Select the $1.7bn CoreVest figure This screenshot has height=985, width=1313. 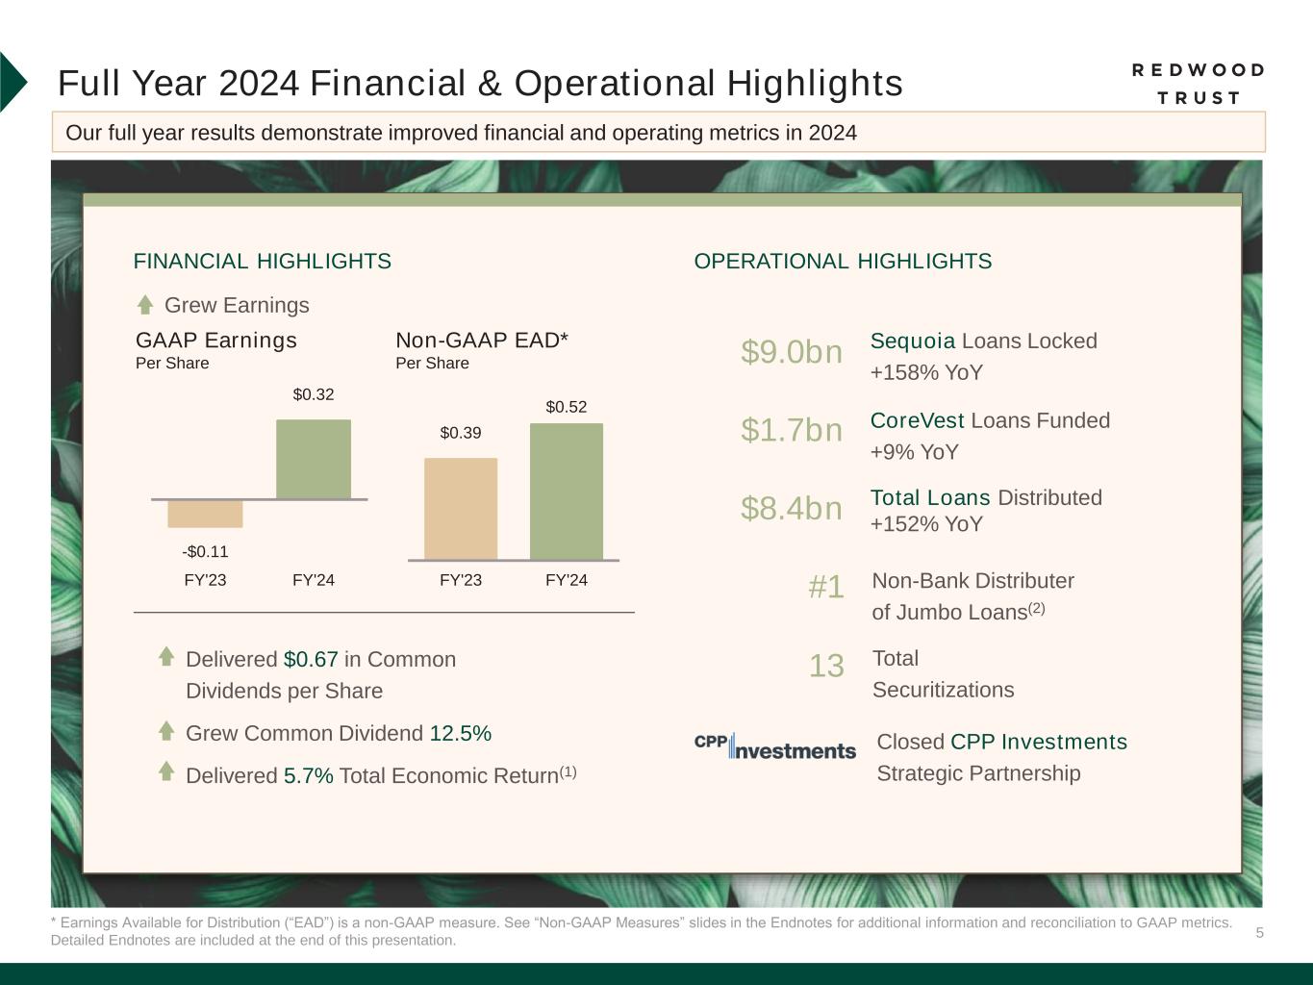(x=791, y=431)
